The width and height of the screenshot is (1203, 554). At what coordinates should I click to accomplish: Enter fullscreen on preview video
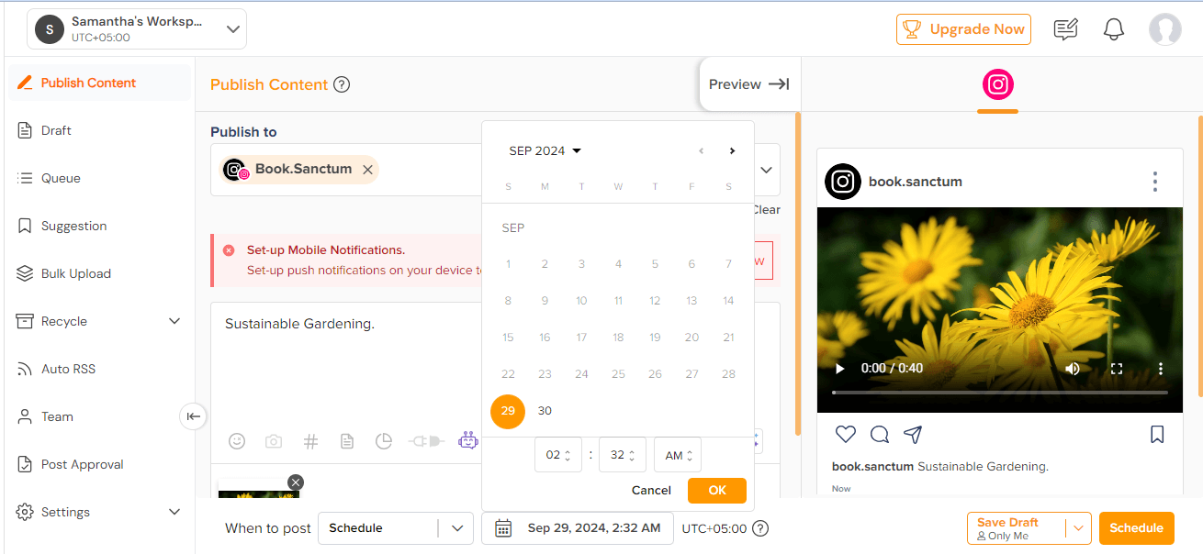(1117, 368)
